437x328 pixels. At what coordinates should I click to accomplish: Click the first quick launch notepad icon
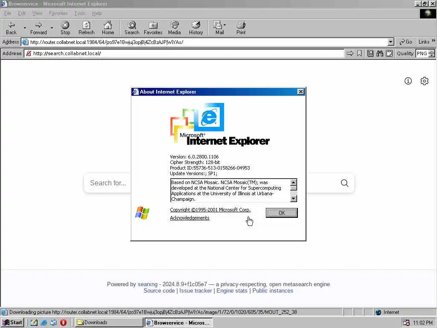[34, 322]
